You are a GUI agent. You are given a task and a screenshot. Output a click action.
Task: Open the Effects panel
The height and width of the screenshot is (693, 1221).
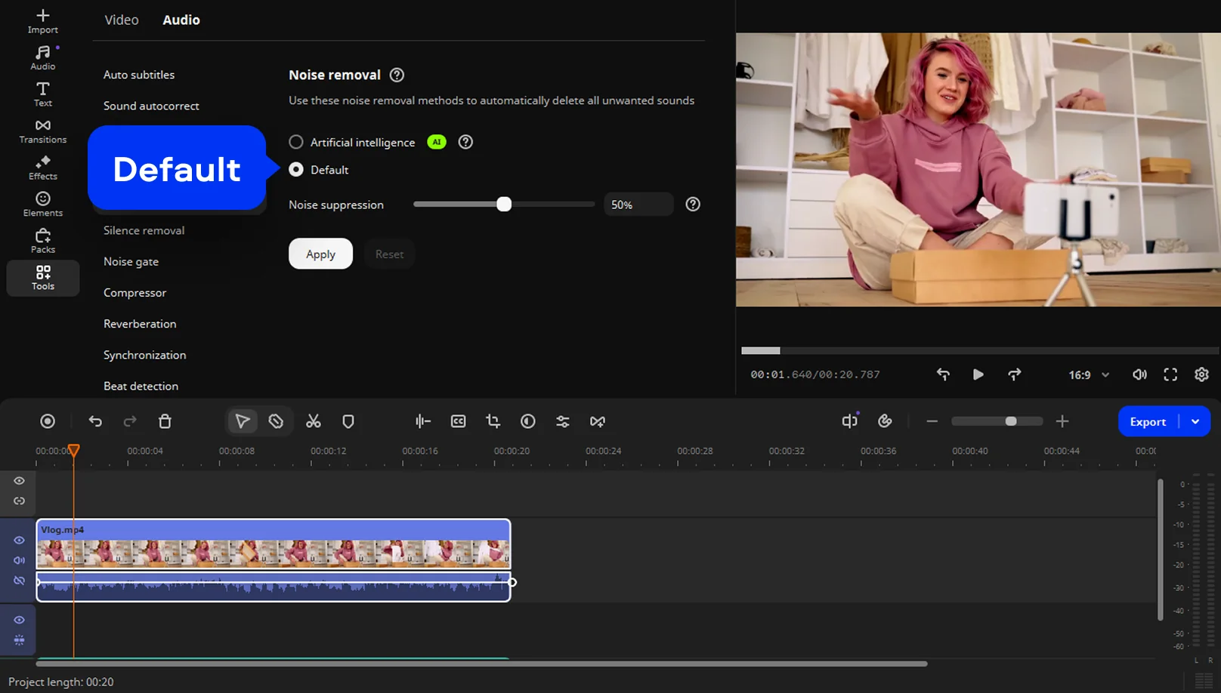click(x=43, y=168)
